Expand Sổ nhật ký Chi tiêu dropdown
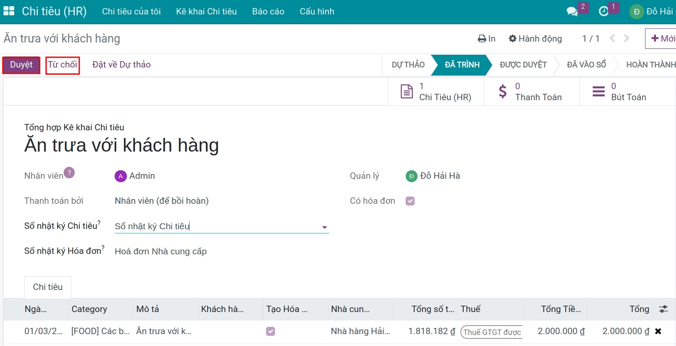This screenshot has width=676, height=346. click(x=325, y=227)
